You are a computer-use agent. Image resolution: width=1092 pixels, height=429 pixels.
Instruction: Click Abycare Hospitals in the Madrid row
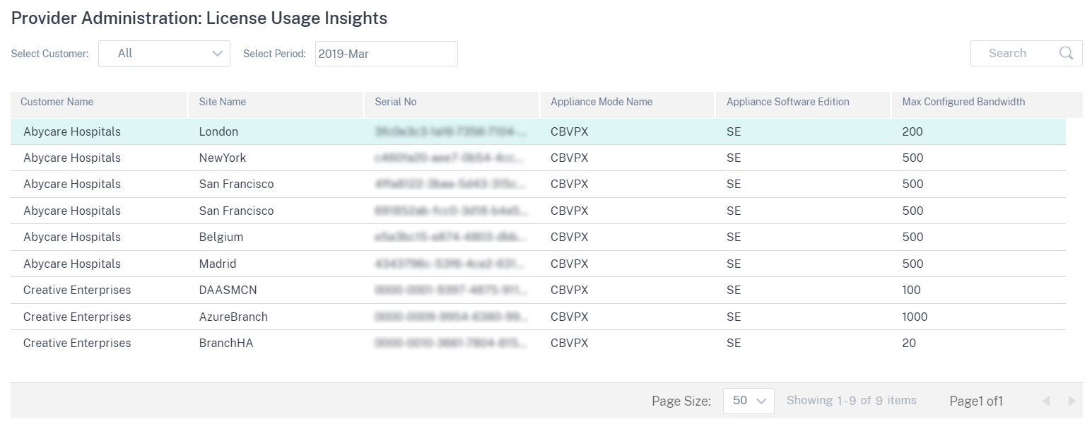click(x=72, y=264)
